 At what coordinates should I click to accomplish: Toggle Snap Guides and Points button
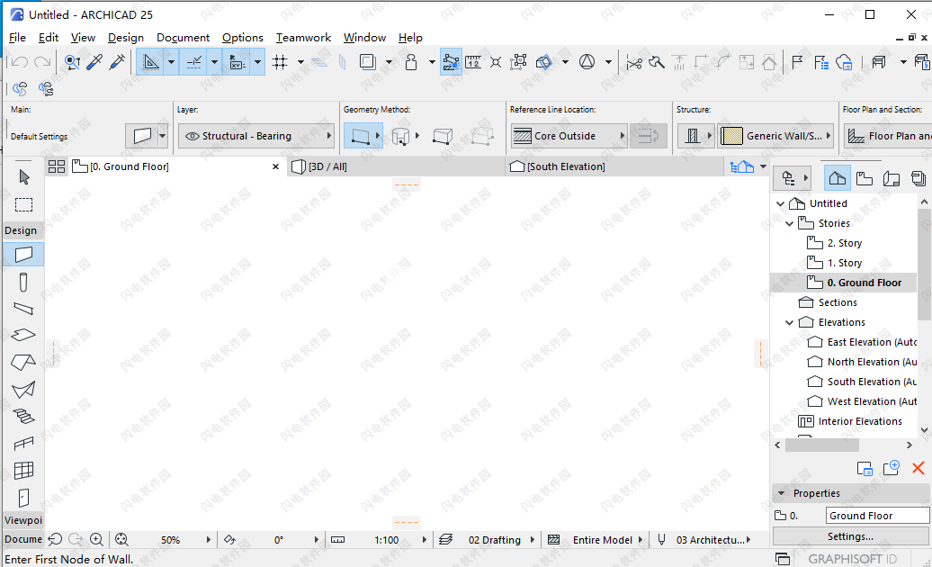pos(193,62)
